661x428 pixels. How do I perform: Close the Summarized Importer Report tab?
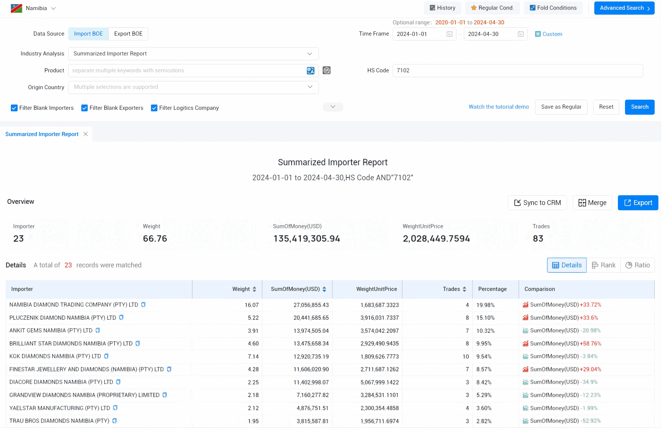click(85, 134)
